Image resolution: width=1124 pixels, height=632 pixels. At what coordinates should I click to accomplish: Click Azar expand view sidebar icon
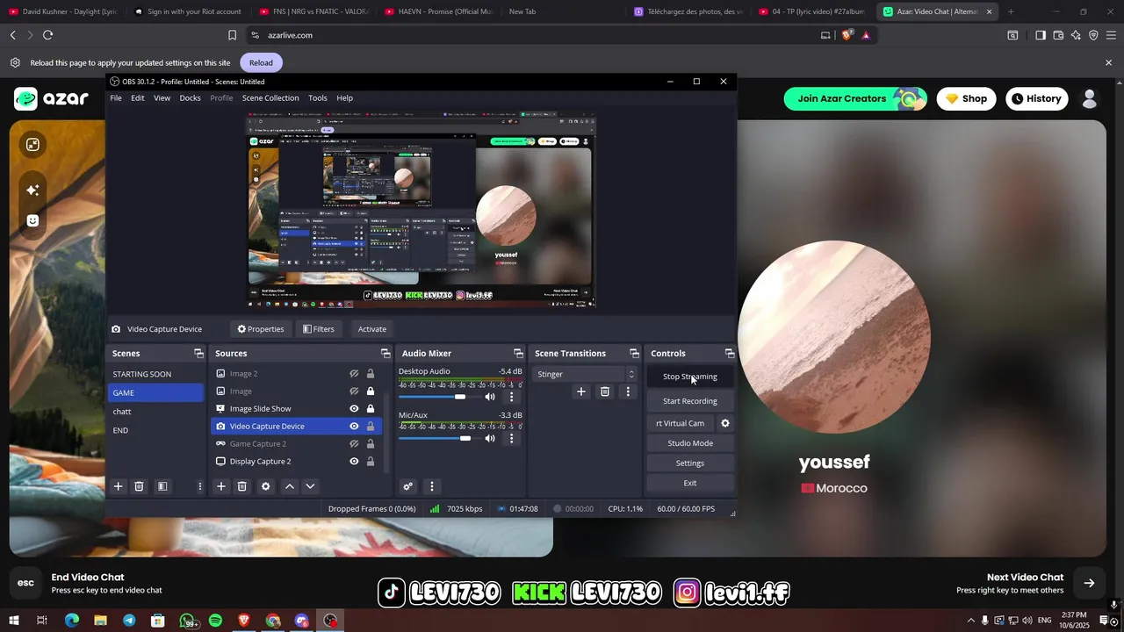point(32,145)
